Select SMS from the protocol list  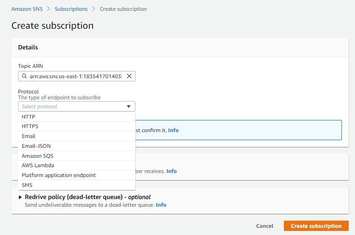point(76,185)
